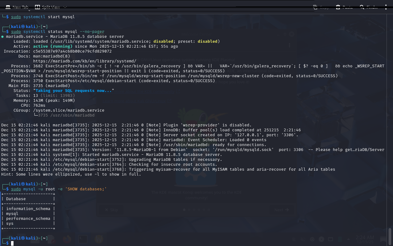393x246 pixels.
Task: Click the display monitor tray icon
Action: pos(330,239)
